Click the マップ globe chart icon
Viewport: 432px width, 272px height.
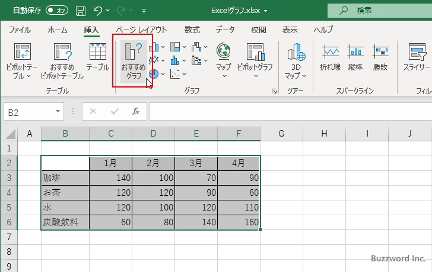click(x=224, y=51)
